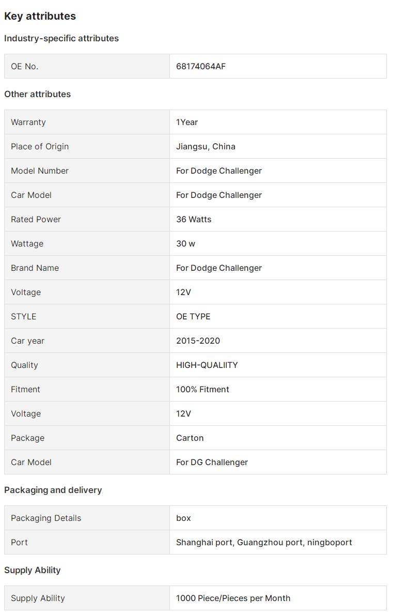Click the Warranty value 1Year
394x615 pixels.
187,122
